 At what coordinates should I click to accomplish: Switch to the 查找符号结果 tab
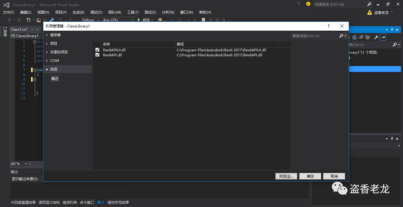click(x=118, y=203)
